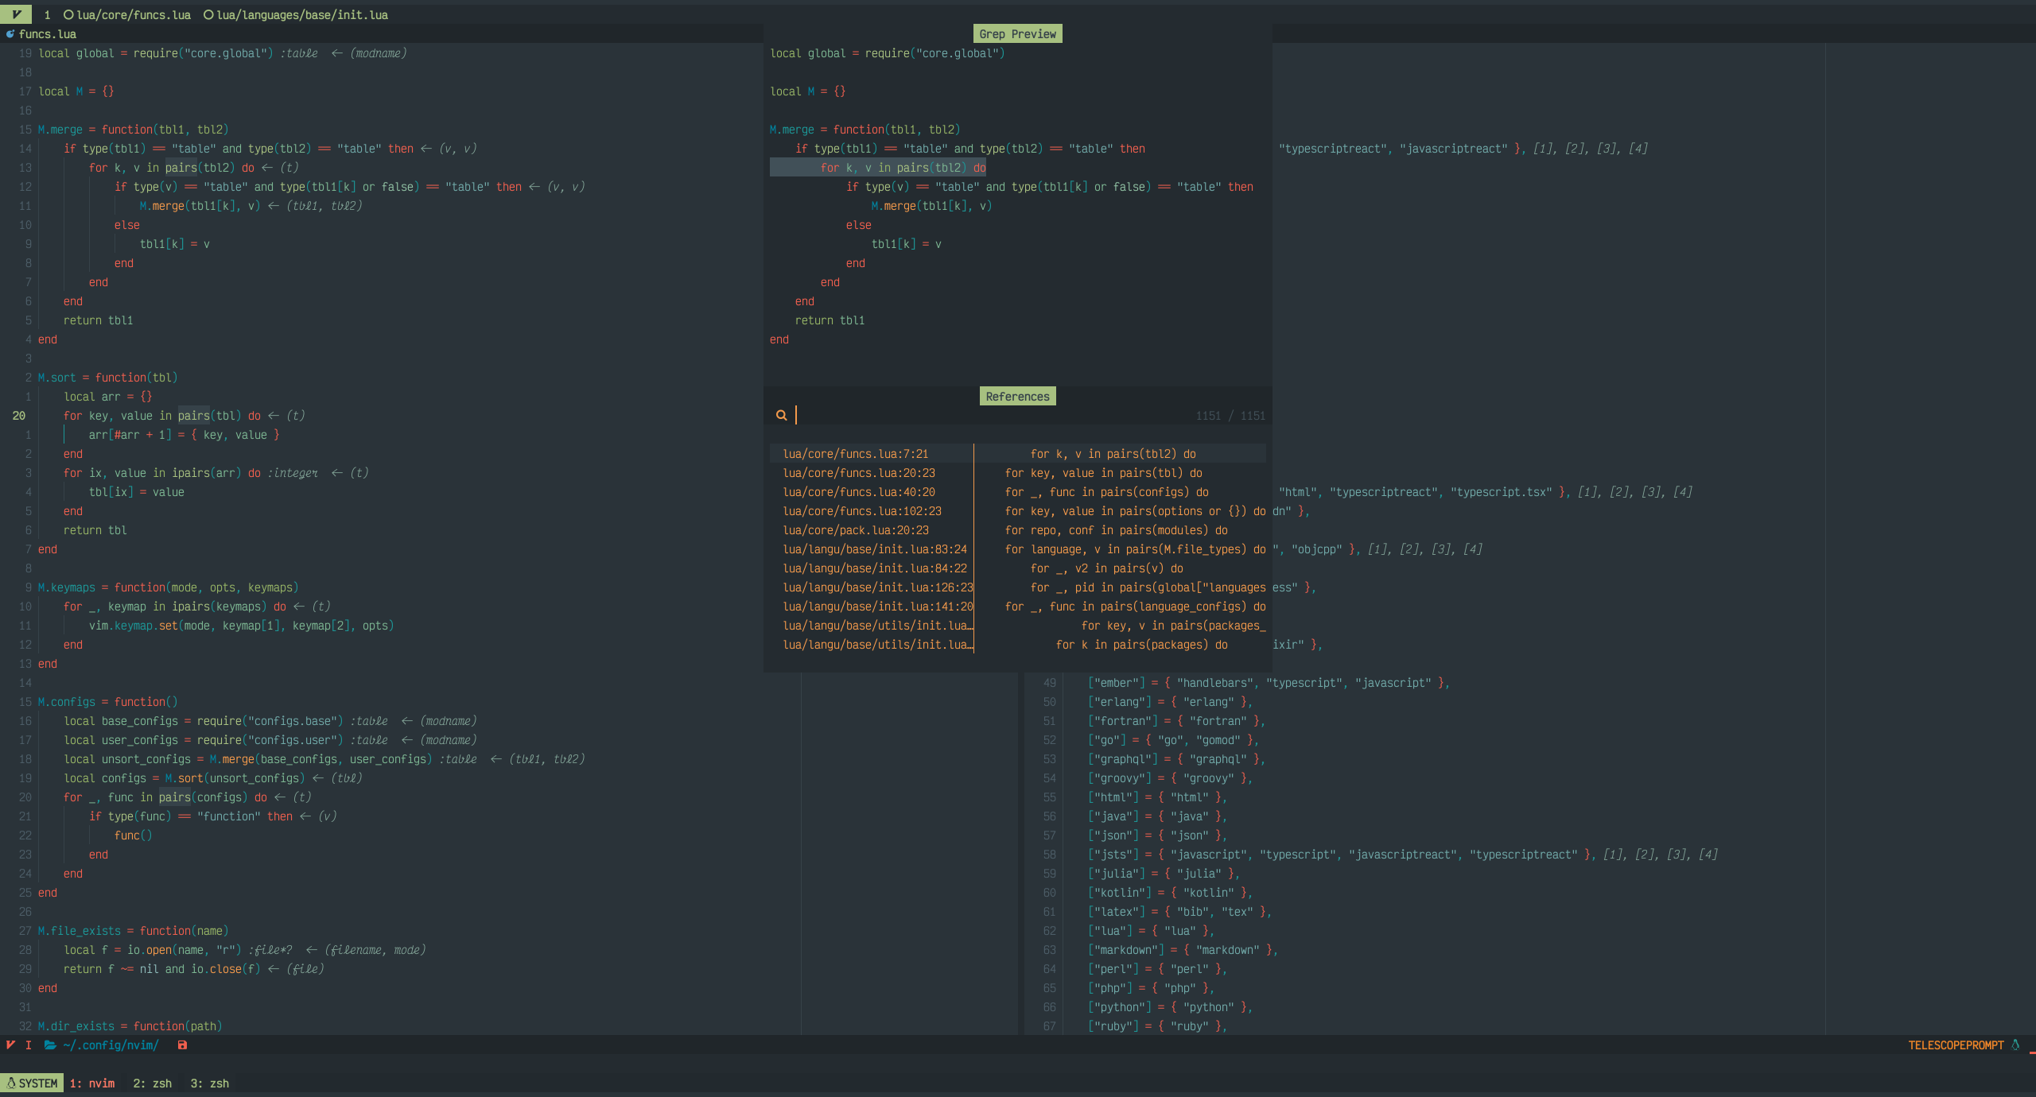The width and height of the screenshot is (2036, 1097).
Task: Select result lua/langu/base/init.lua:126:23
Action: [878, 587]
